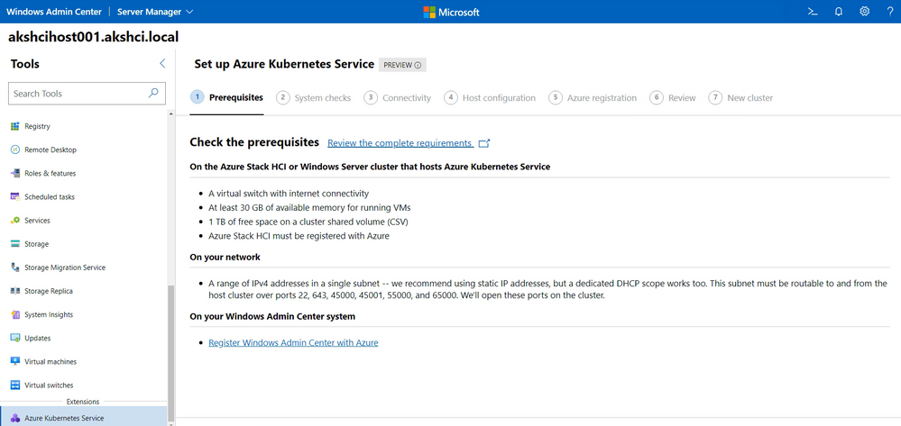Open Azure Kubernetes Service extension
This screenshot has height=426, width=901.
tap(63, 418)
